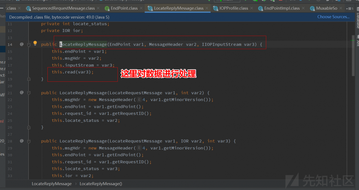The width and height of the screenshot is (359, 190).
Task: Click 'this.request_id = var1.getRequestID();' on line 24
Action: click(101, 114)
